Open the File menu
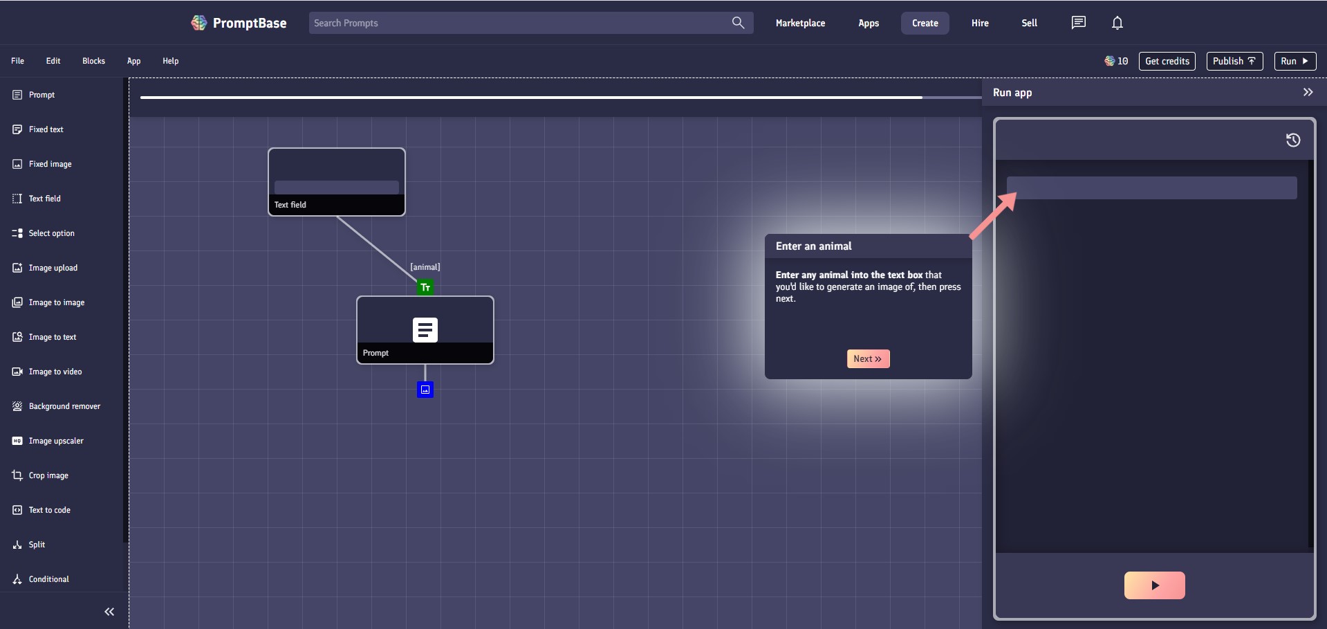1327x629 pixels. point(17,61)
